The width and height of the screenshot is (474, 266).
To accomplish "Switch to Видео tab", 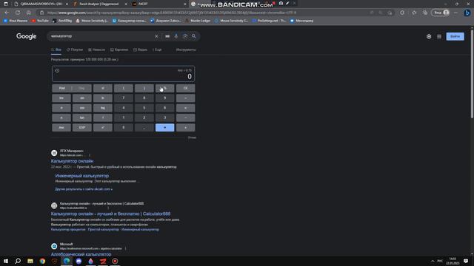I will point(140,50).
